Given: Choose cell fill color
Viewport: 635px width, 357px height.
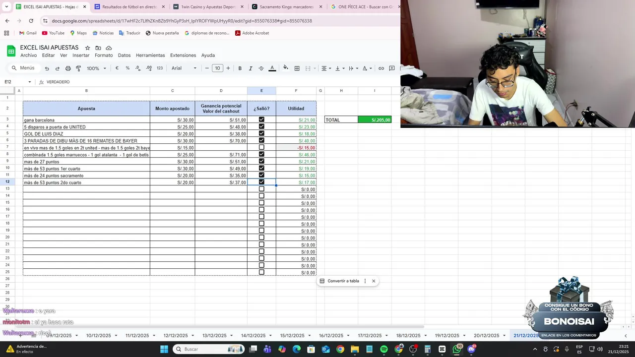Looking at the screenshot, I should tap(285, 68).
